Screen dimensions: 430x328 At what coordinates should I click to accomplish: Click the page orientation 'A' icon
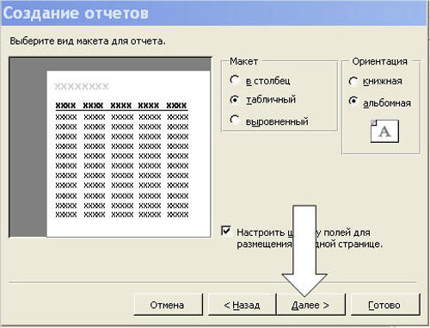click(384, 131)
